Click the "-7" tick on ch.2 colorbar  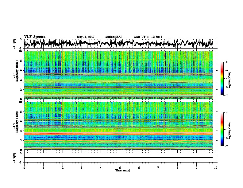tap(226, 146)
